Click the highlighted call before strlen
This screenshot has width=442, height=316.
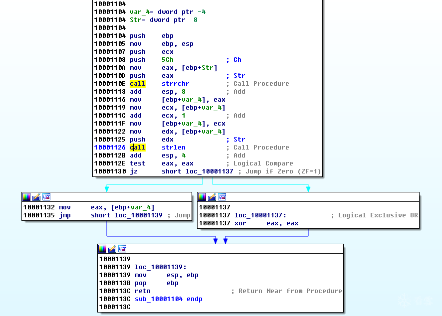point(138,148)
